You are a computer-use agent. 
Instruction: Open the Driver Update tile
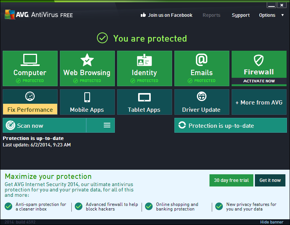[201, 102]
